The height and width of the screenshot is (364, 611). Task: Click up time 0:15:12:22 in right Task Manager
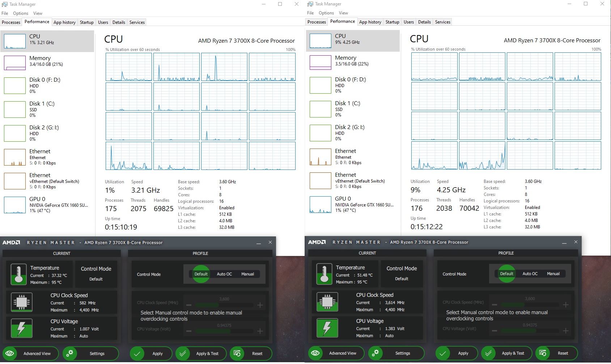(427, 227)
